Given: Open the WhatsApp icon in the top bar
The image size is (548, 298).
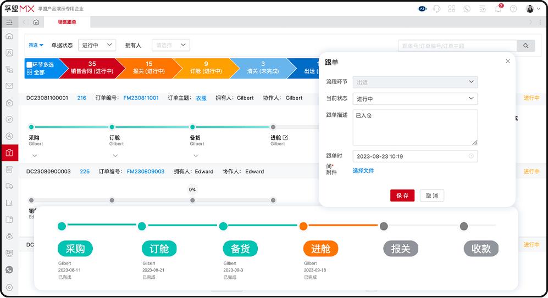Looking at the screenshot, I should coord(467,9).
